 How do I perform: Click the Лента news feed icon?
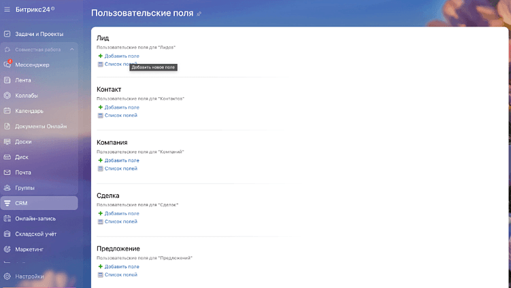[7, 80]
